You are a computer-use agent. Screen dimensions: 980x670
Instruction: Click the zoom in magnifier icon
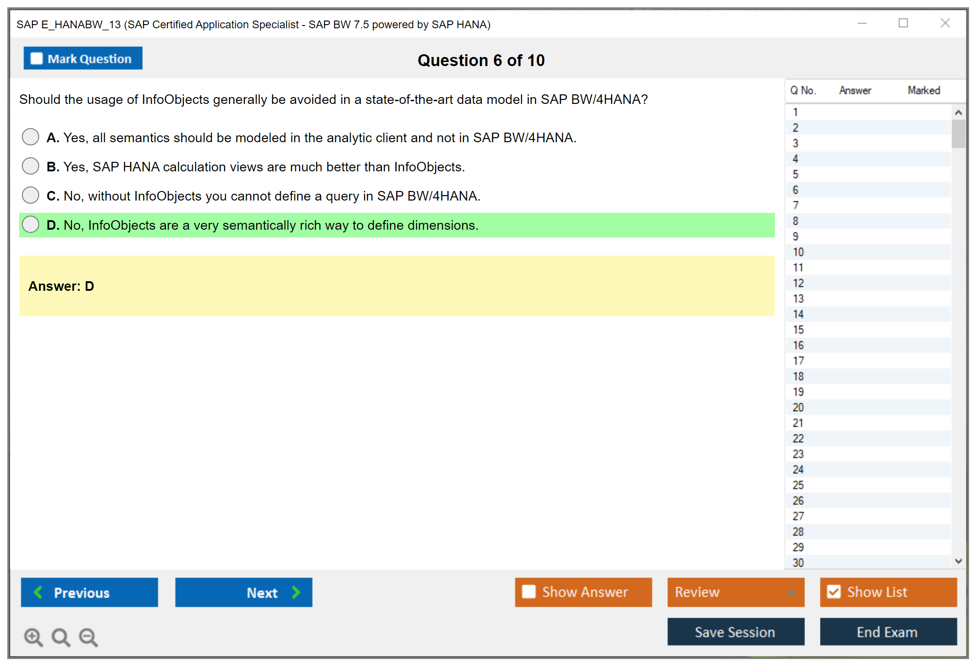pos(33,636)
